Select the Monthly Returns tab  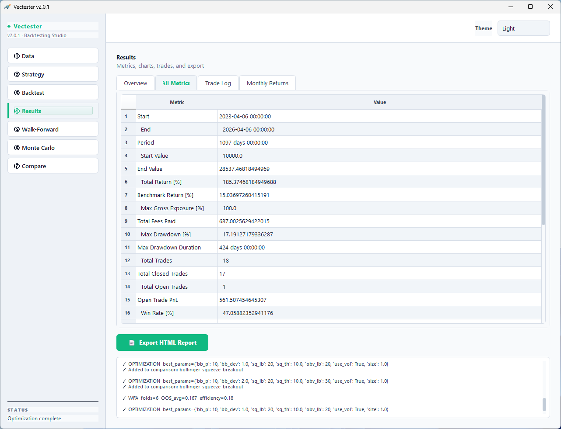[x=267, y=83]
